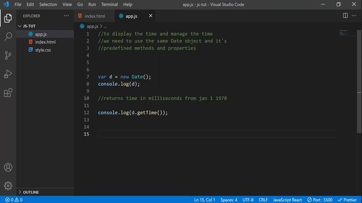
Task: Click the warnings count in status bar
Action: (x=19, y=200)
